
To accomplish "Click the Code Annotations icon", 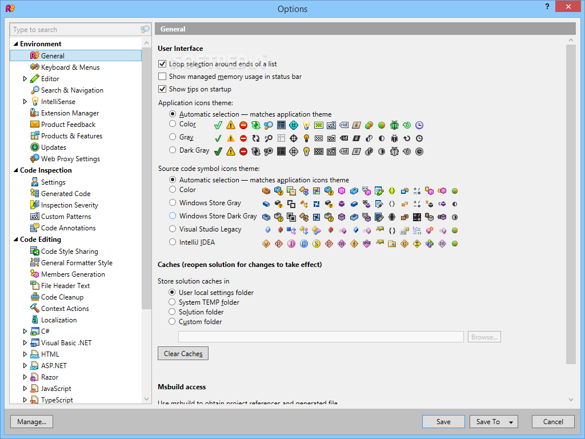I will point(35,228).
